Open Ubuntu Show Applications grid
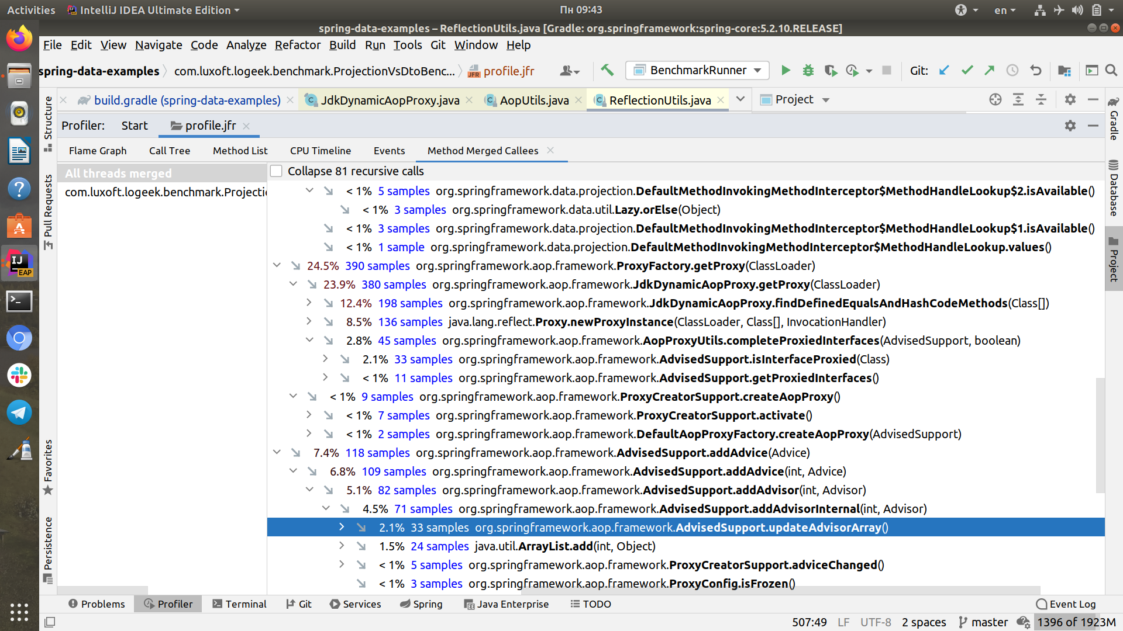Screen dimensions: 1123x631 click(x=19, y=612)
